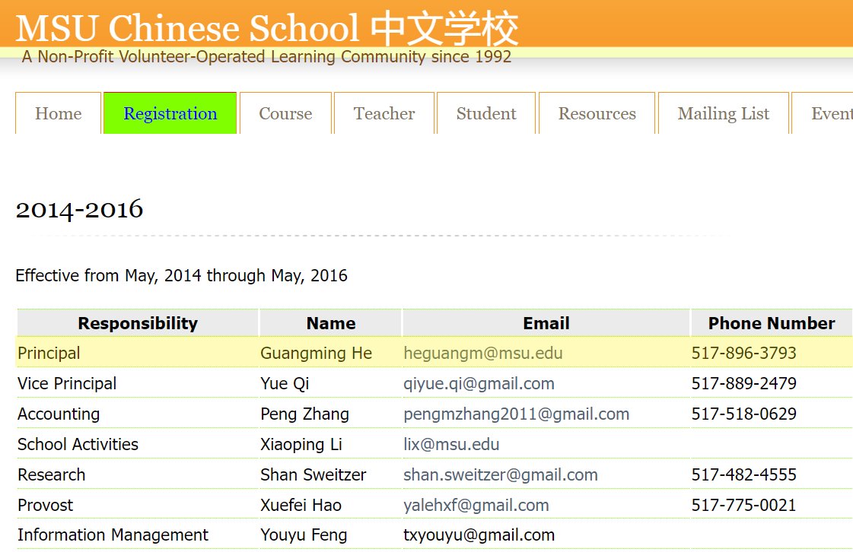
Task: Open the Resources tab
Action: click(597, 114)
